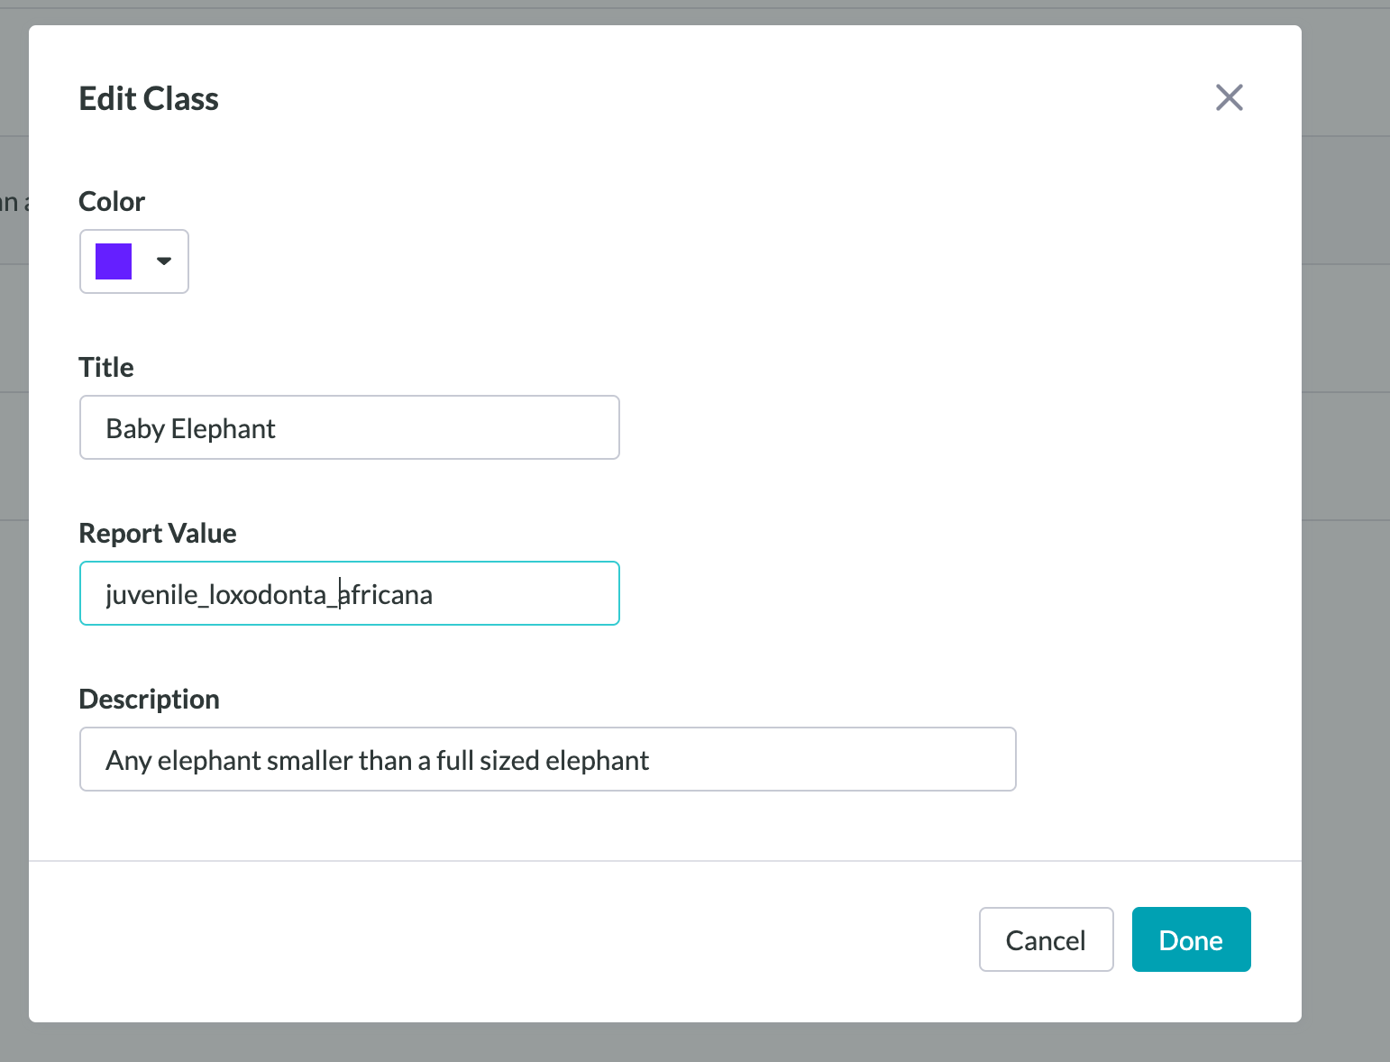The width and height of the screenshot is (1390, 1062).
Task: Click the Description label
Action: [x=150, y=699]
